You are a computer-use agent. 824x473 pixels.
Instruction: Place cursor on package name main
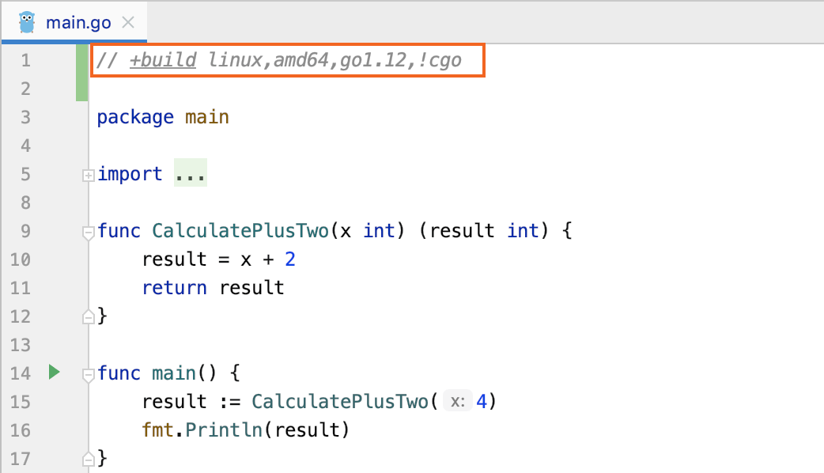[x=207, y=117]
